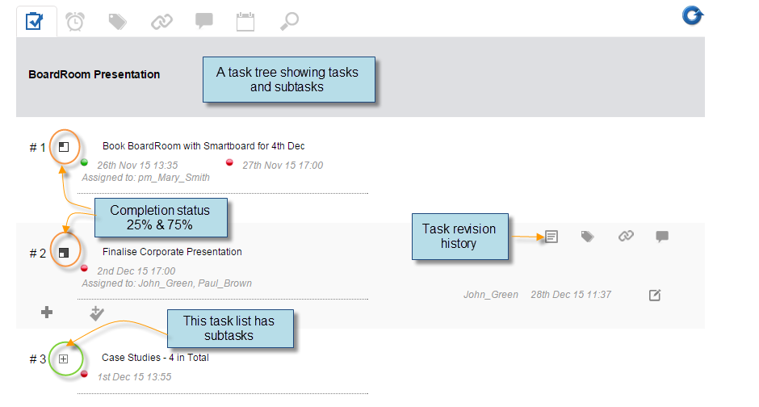Click the link icon in task #2 row
This screenshot has width=759, height=407.
click(626, 236)
